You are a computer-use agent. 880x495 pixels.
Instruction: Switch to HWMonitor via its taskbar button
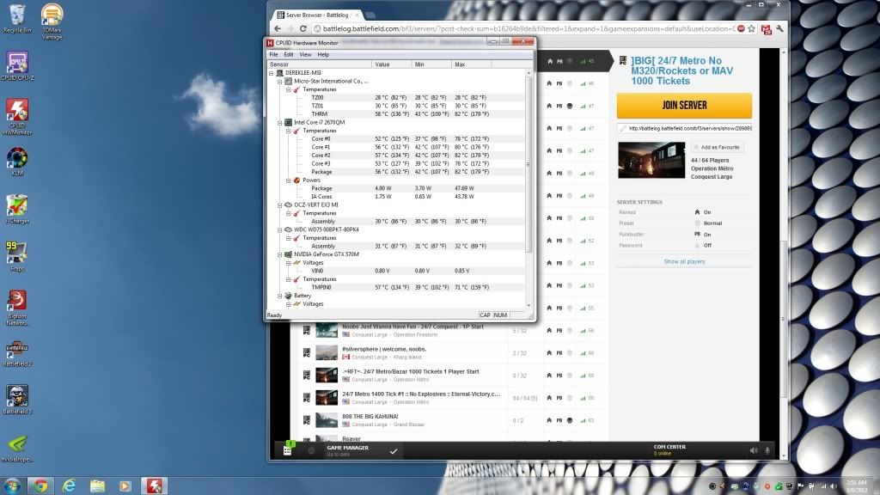[x=155, y=486]
